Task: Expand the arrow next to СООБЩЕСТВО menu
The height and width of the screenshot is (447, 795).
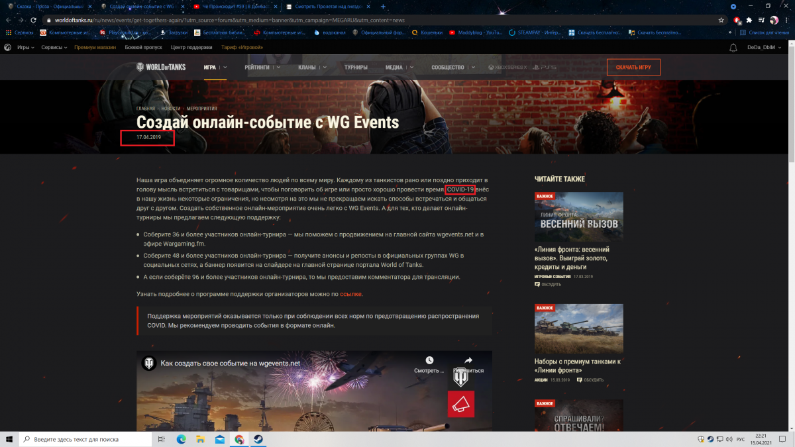Action: tap(472, 67)
